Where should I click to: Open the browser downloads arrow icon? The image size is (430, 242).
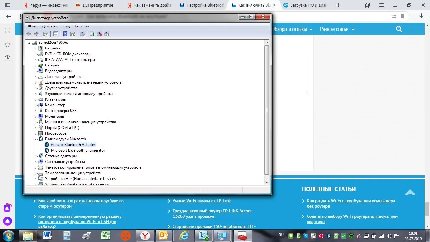pyautogui.click(x=421, y=16)
